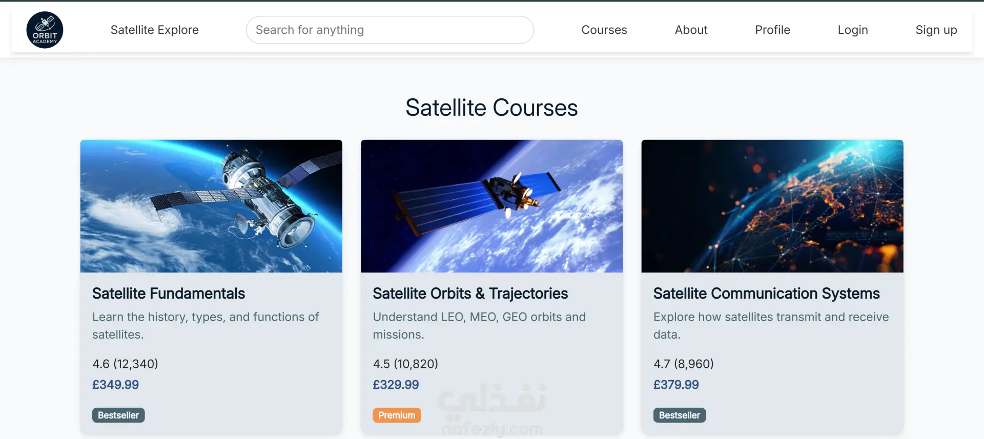
Task: Select the Satellite Communication Systems title
Action: 766,294
